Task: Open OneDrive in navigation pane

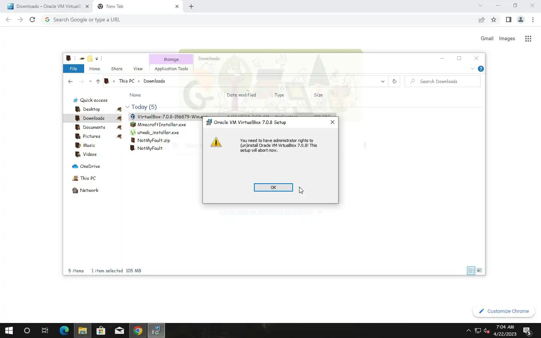Action: pyautogui.click(x=90, y=166)
